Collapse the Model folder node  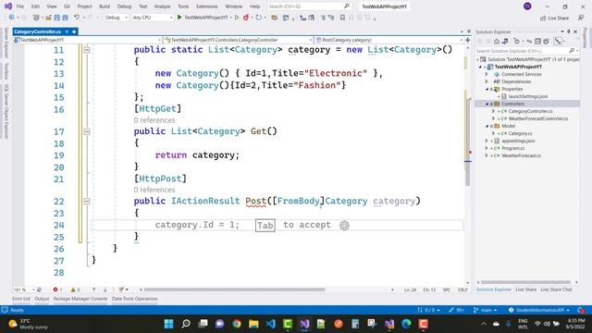[x=487, y=126]
